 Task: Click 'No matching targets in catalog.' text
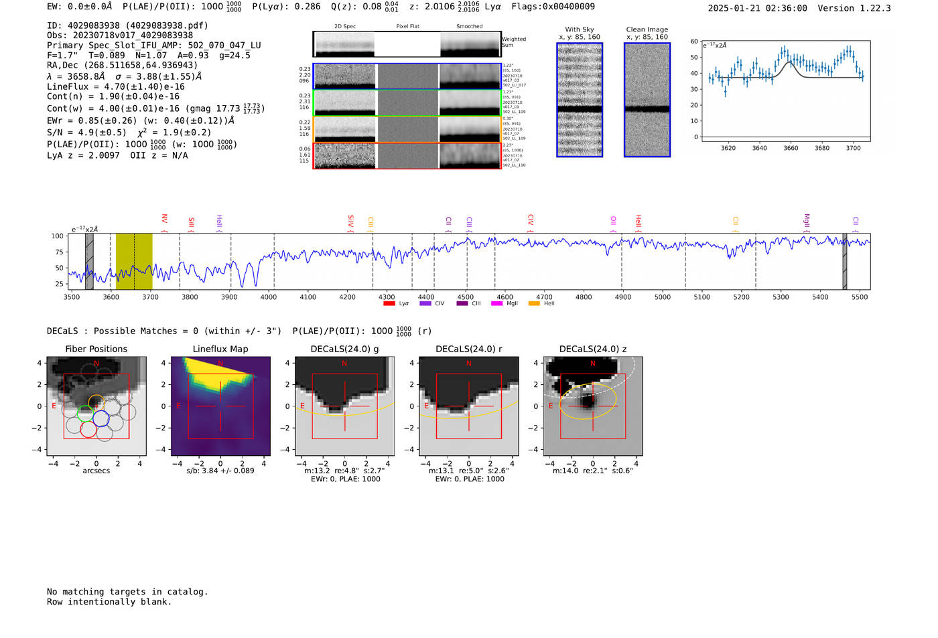click(x=127, y=592)
